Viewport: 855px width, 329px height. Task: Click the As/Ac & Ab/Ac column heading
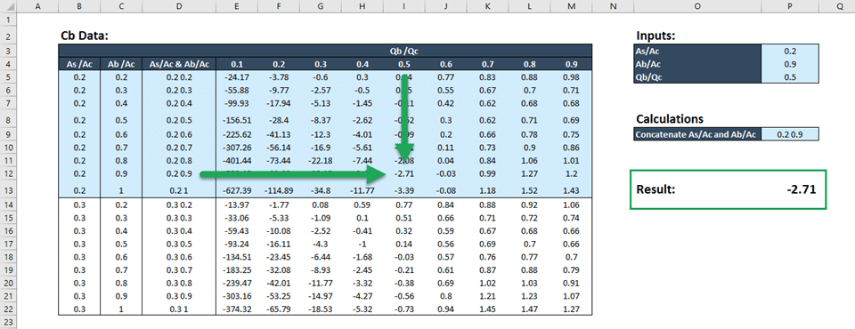pyautogui.click(x=179, y=64)
